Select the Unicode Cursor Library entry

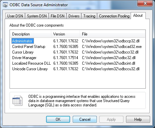30,69
